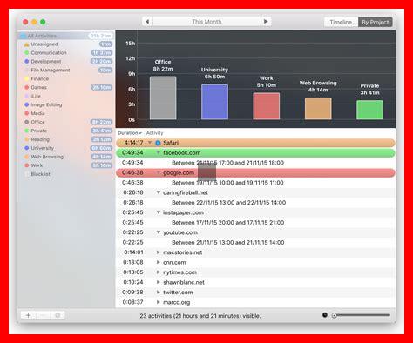Select Web Browsing category

[66, 157]
